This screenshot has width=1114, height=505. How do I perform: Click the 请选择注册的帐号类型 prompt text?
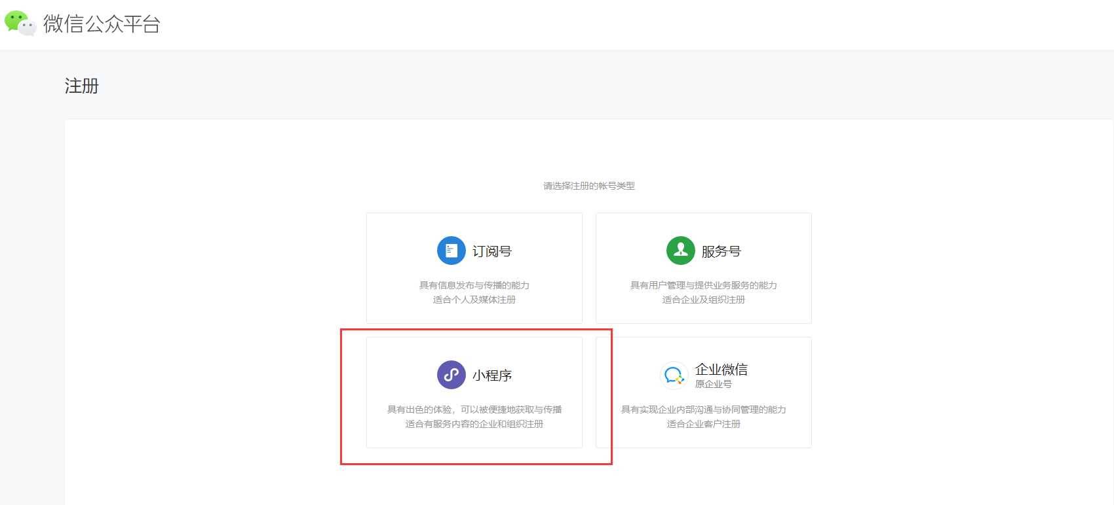click(x=589, y=186)
